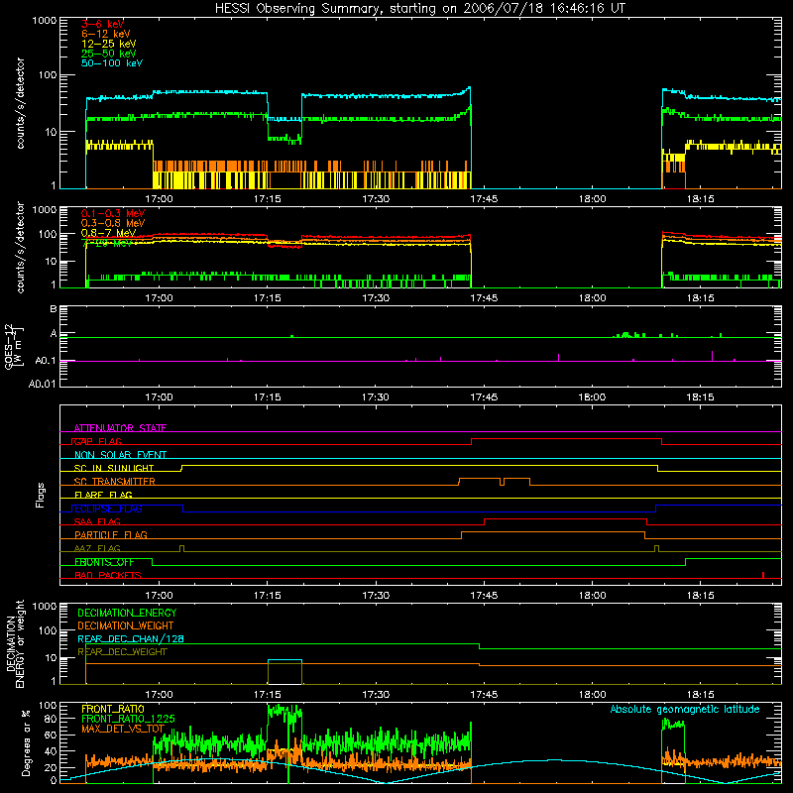Click the raised SAA_FLAG segment

(565, 518)
